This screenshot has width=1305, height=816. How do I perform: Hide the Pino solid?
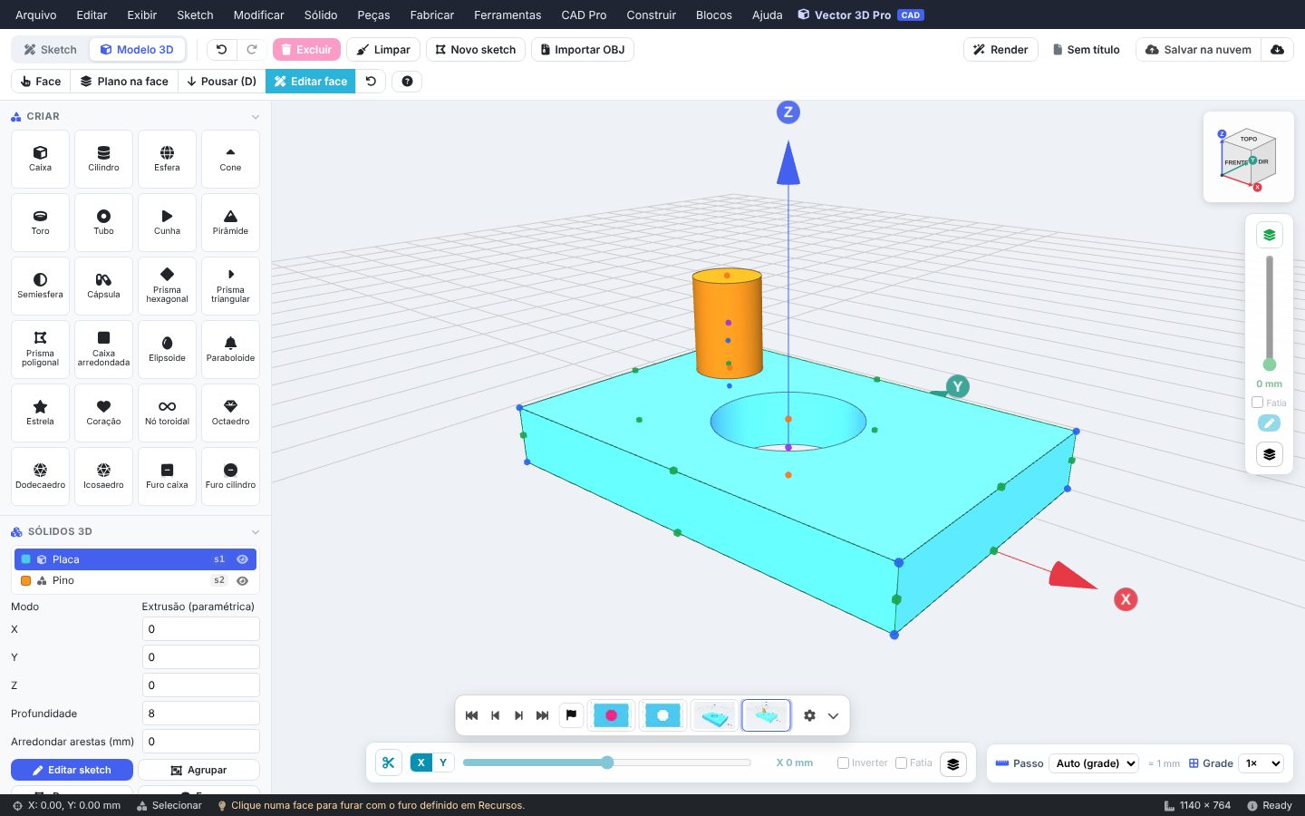coord(242,581)
